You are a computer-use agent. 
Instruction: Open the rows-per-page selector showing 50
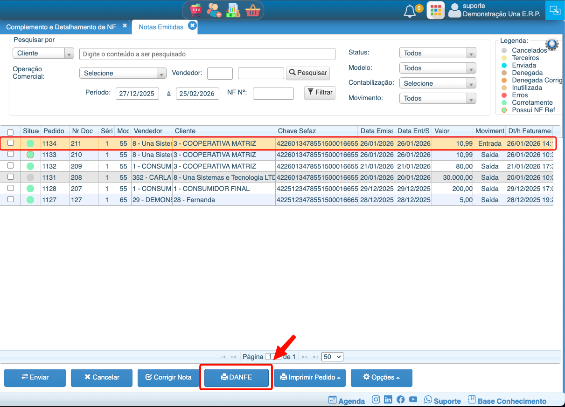click(x=332, y=357)
